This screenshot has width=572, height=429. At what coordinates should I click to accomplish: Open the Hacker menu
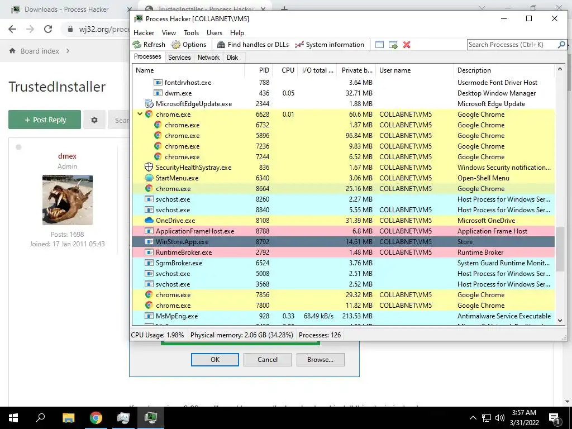pyautogui.click(x=144, y=33)
